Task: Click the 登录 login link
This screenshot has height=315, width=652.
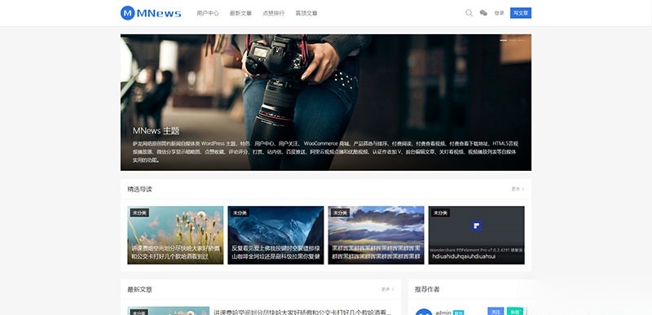Action: tap(499, 13)
